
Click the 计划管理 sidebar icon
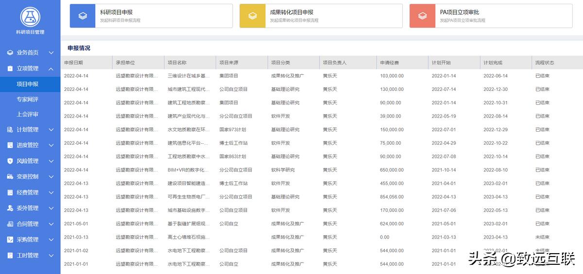click(x=11, y=130)
